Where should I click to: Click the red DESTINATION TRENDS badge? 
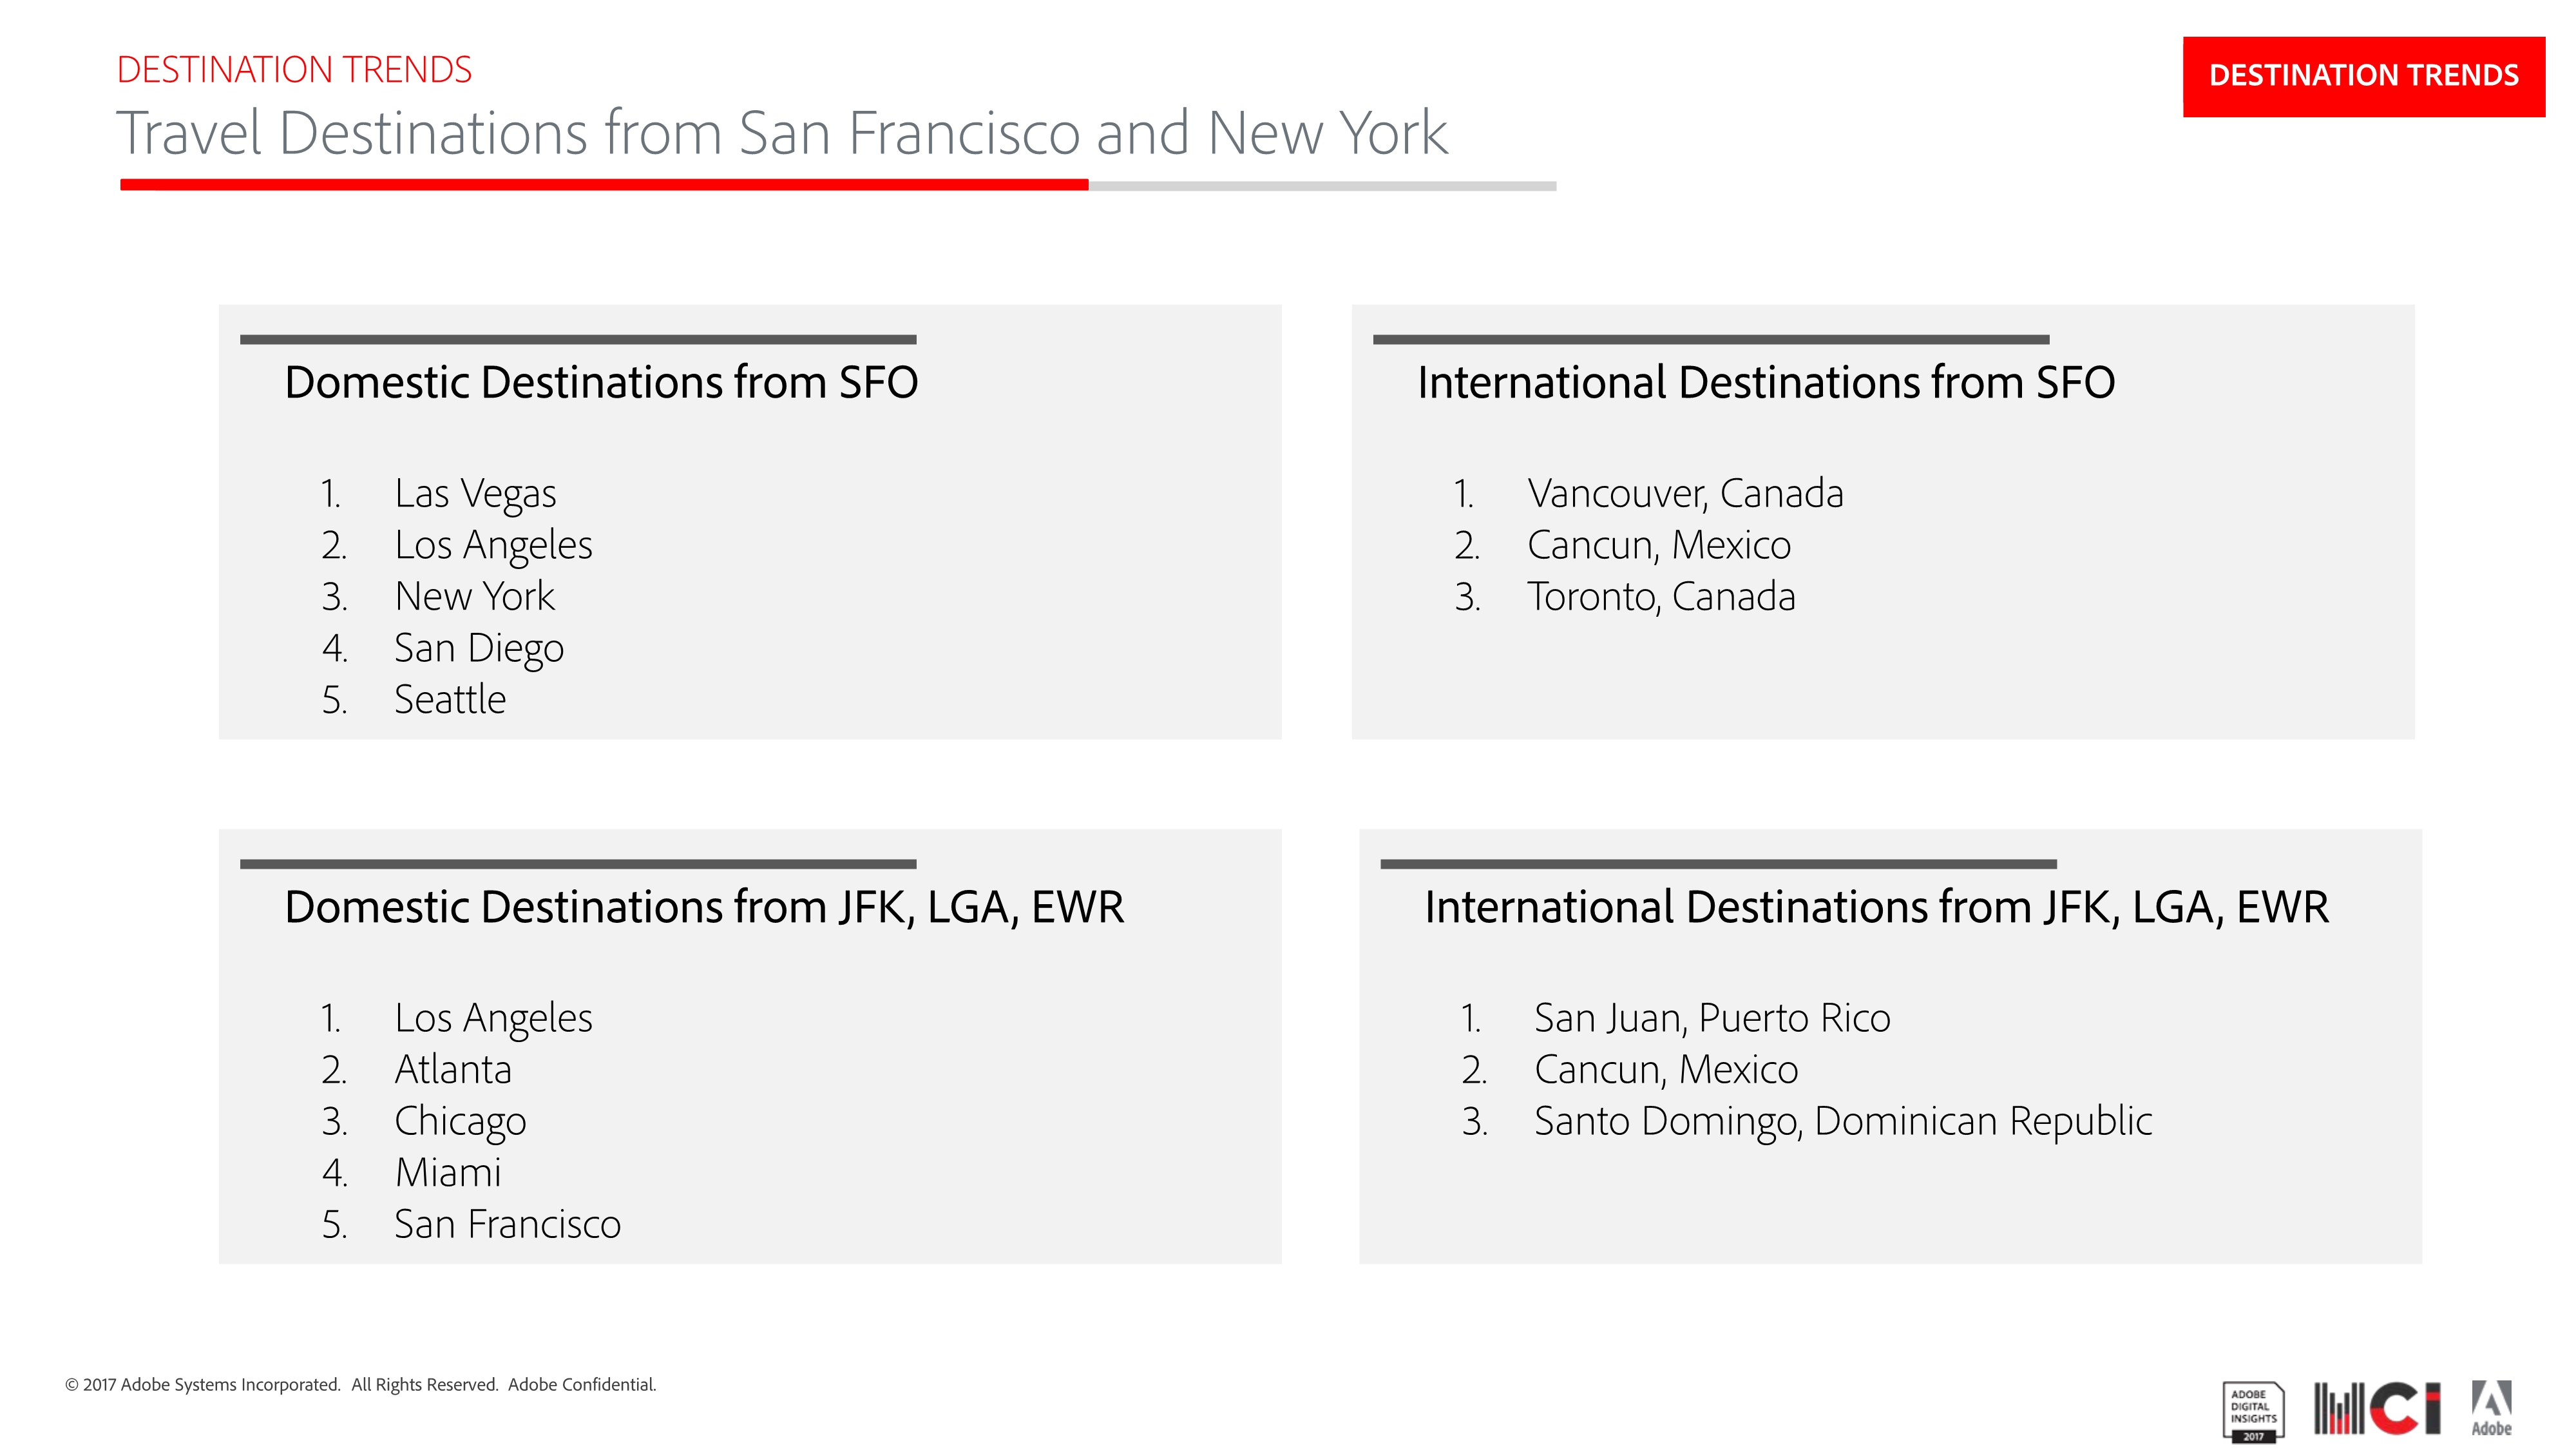pos(2363,76)
